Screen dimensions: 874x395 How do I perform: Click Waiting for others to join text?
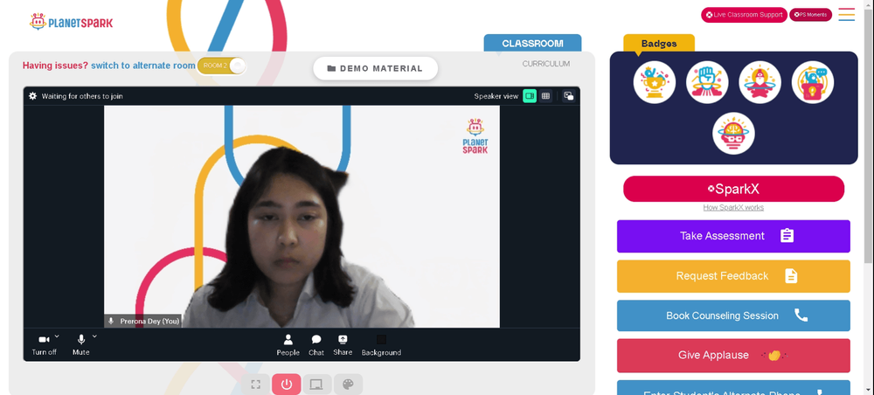coord(82,96)
